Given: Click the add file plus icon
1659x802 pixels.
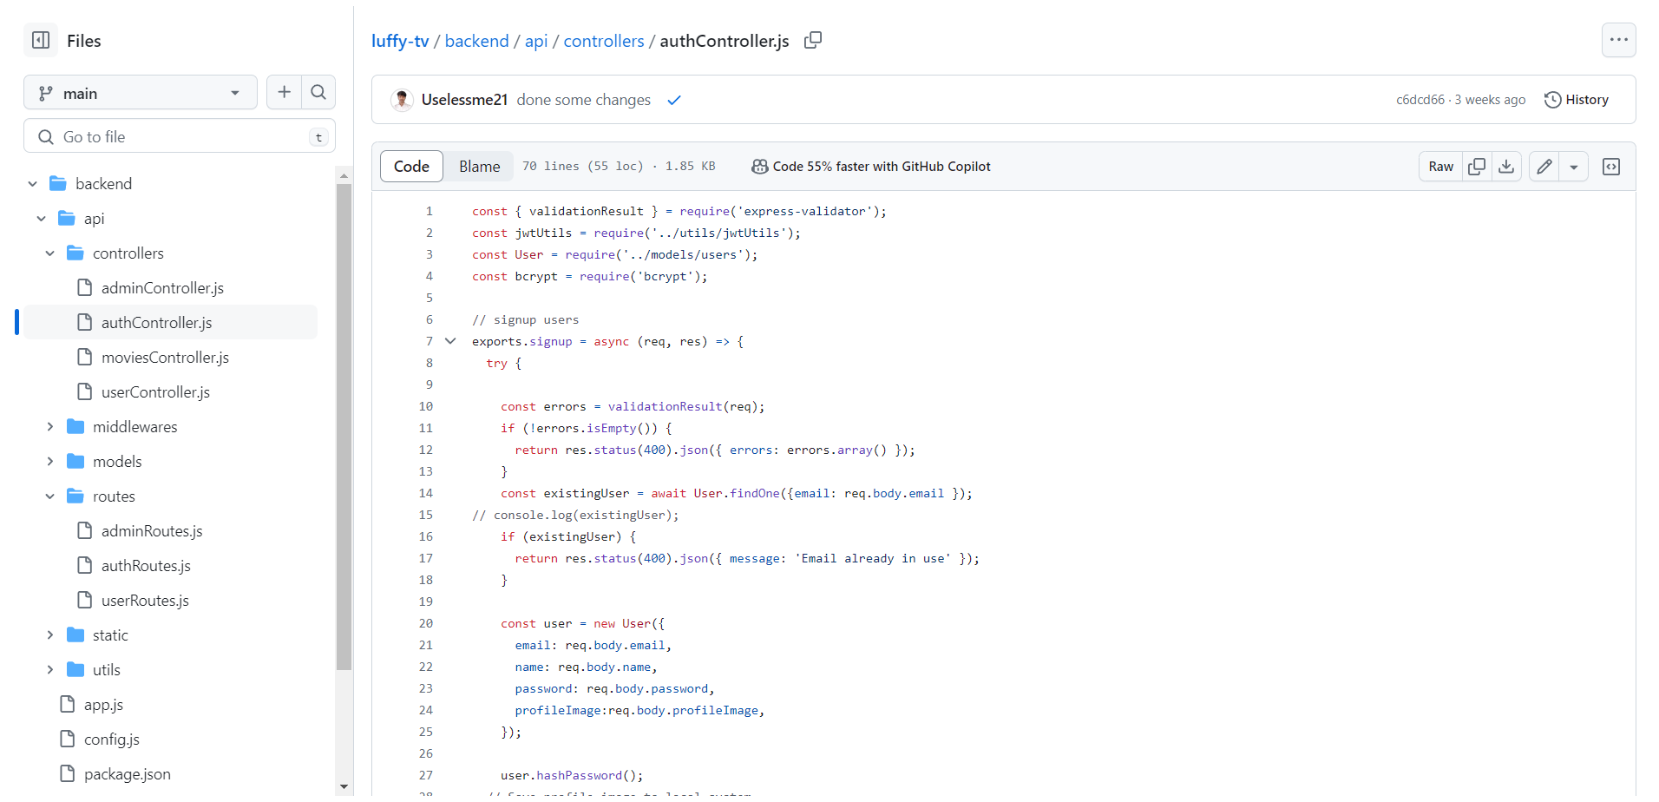Looking at the screenshot, I should coord(284,92).
